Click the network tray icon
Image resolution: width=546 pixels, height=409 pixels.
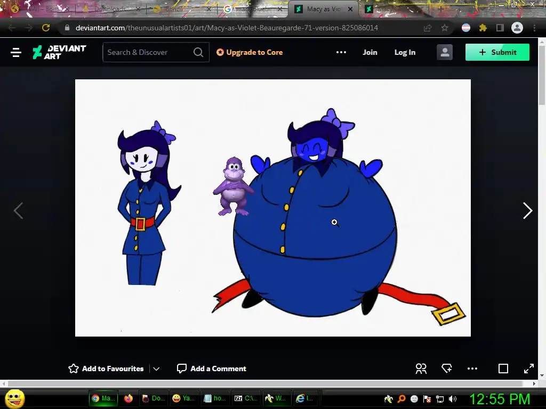click(440, 399)
